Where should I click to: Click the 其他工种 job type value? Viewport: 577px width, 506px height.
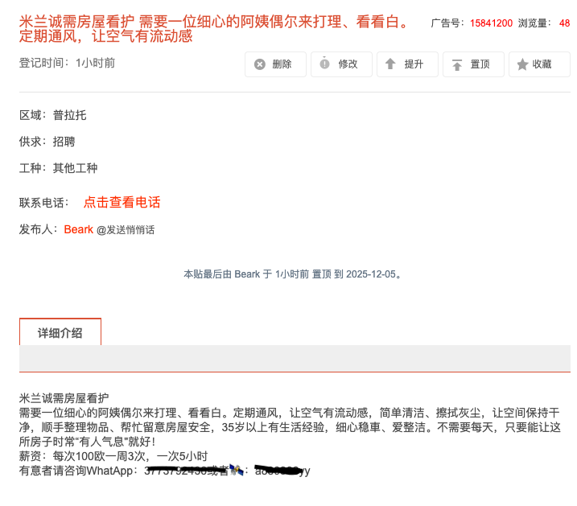tap(75, 168)
